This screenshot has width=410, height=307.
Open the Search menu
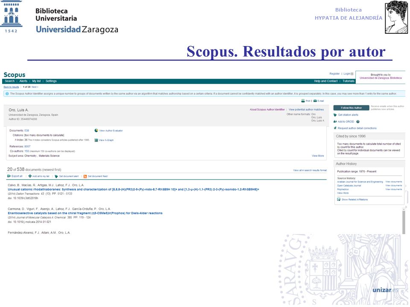(x=10, y=81)
